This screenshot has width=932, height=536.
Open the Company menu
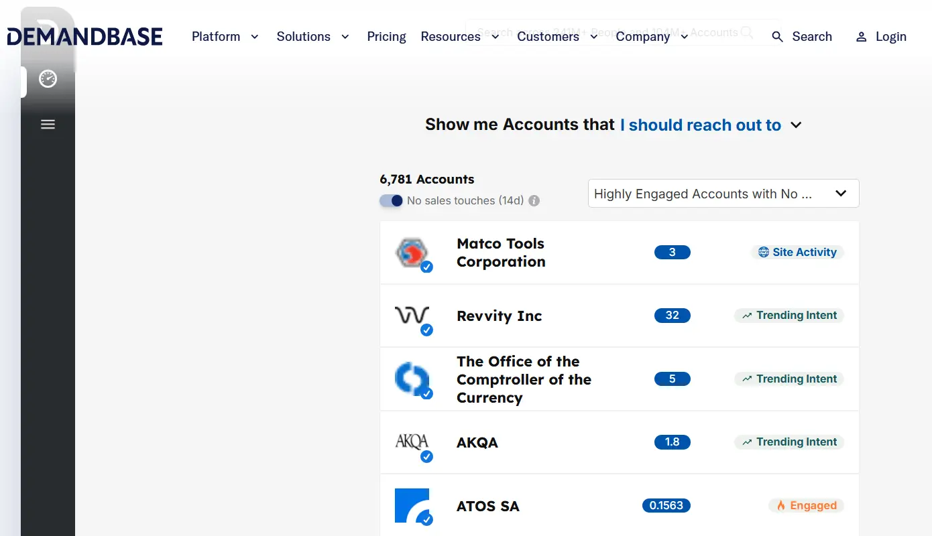pos(650,37)
